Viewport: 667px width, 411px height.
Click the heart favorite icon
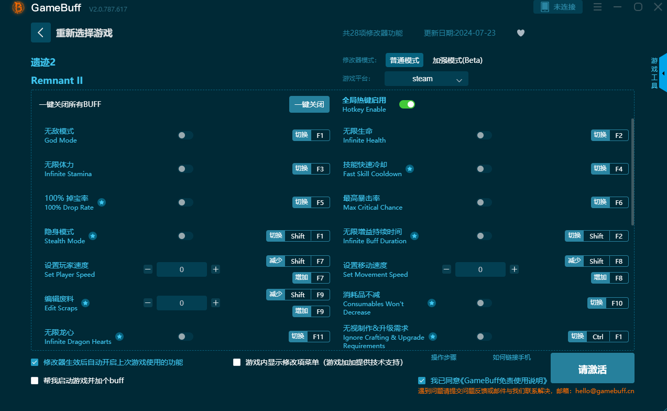(x=521, y=33)
